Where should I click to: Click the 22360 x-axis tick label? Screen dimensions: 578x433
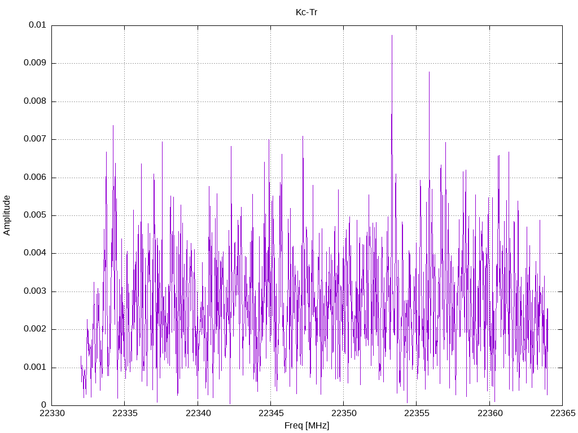[490, 413]
